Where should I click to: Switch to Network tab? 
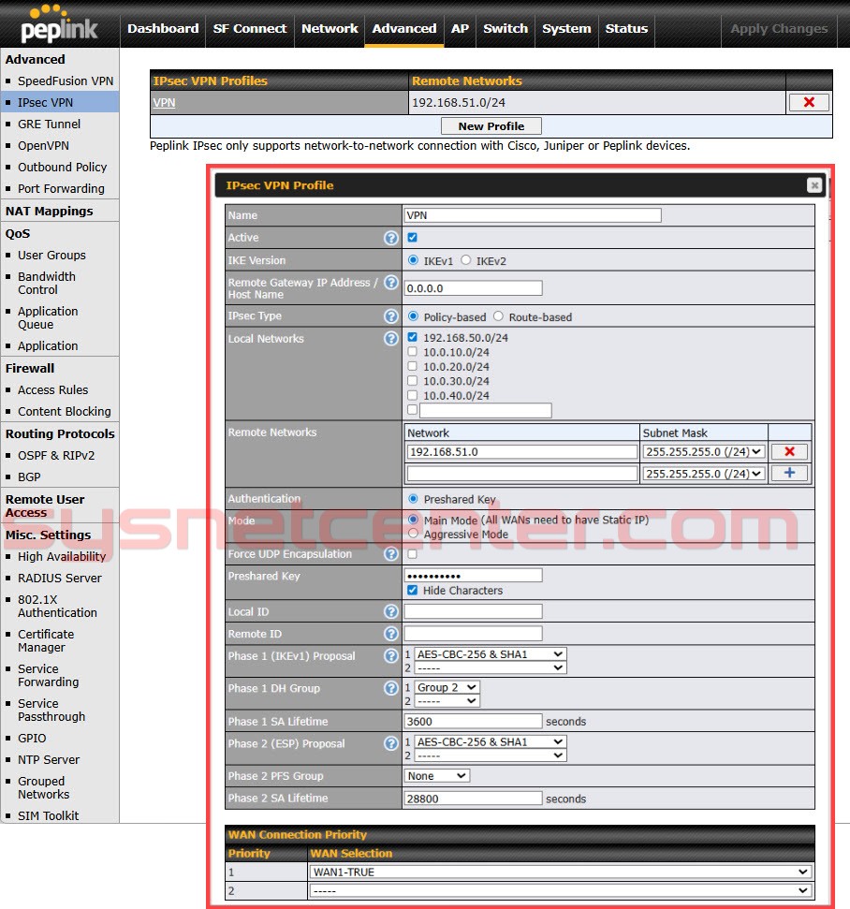[330, 28]
